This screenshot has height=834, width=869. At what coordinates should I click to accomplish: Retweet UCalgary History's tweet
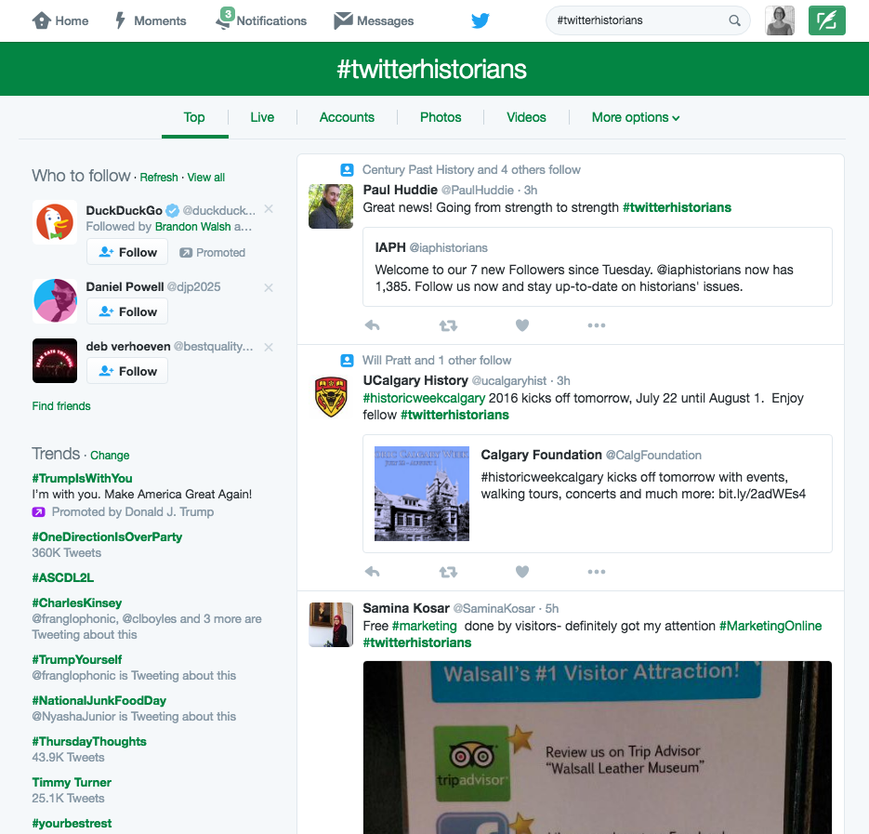click(448, 572)
